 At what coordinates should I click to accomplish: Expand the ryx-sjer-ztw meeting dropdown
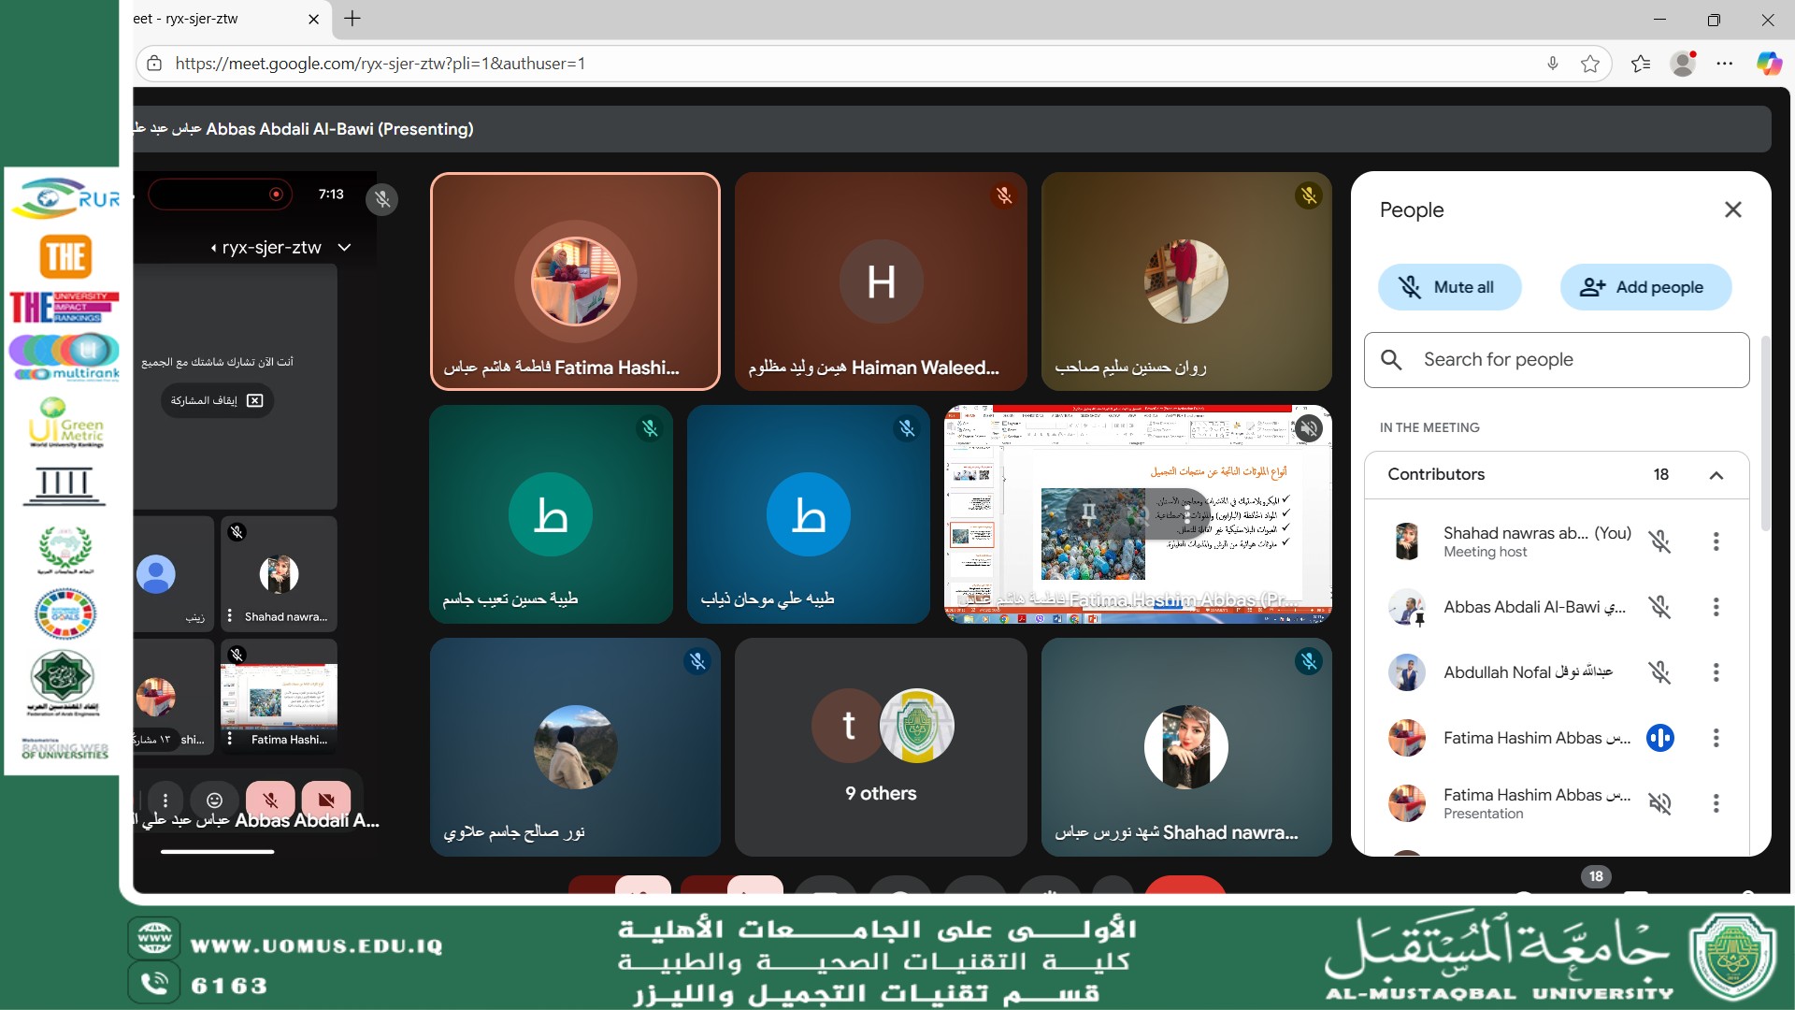344,248
